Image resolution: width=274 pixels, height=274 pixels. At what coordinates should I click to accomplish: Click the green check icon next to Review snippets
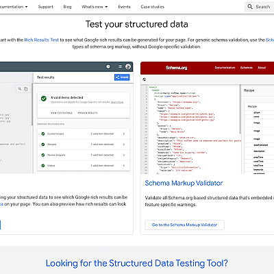pyautogui.click(x=43, y=155)
